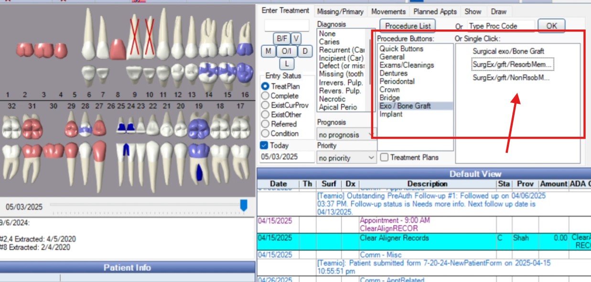Click the Procedure List button
591x282 pixels.
408,26
